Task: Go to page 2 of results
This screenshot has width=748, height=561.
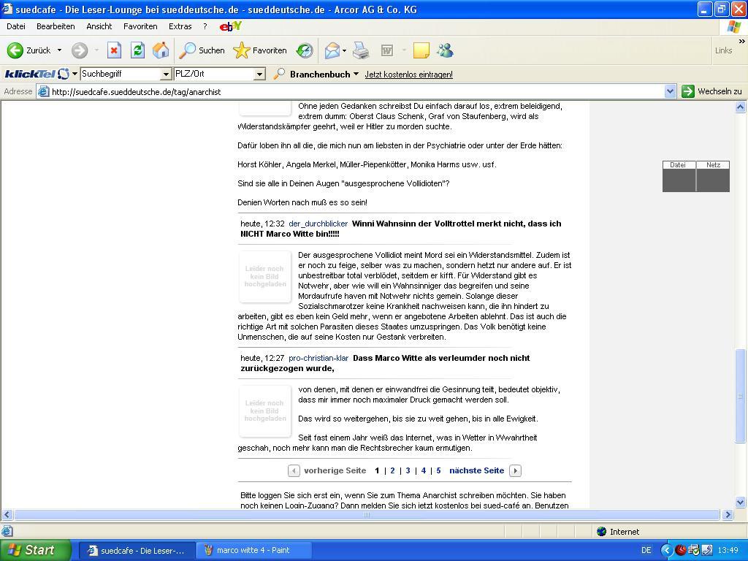Action: pyautogui.click(x=392, y=471)
